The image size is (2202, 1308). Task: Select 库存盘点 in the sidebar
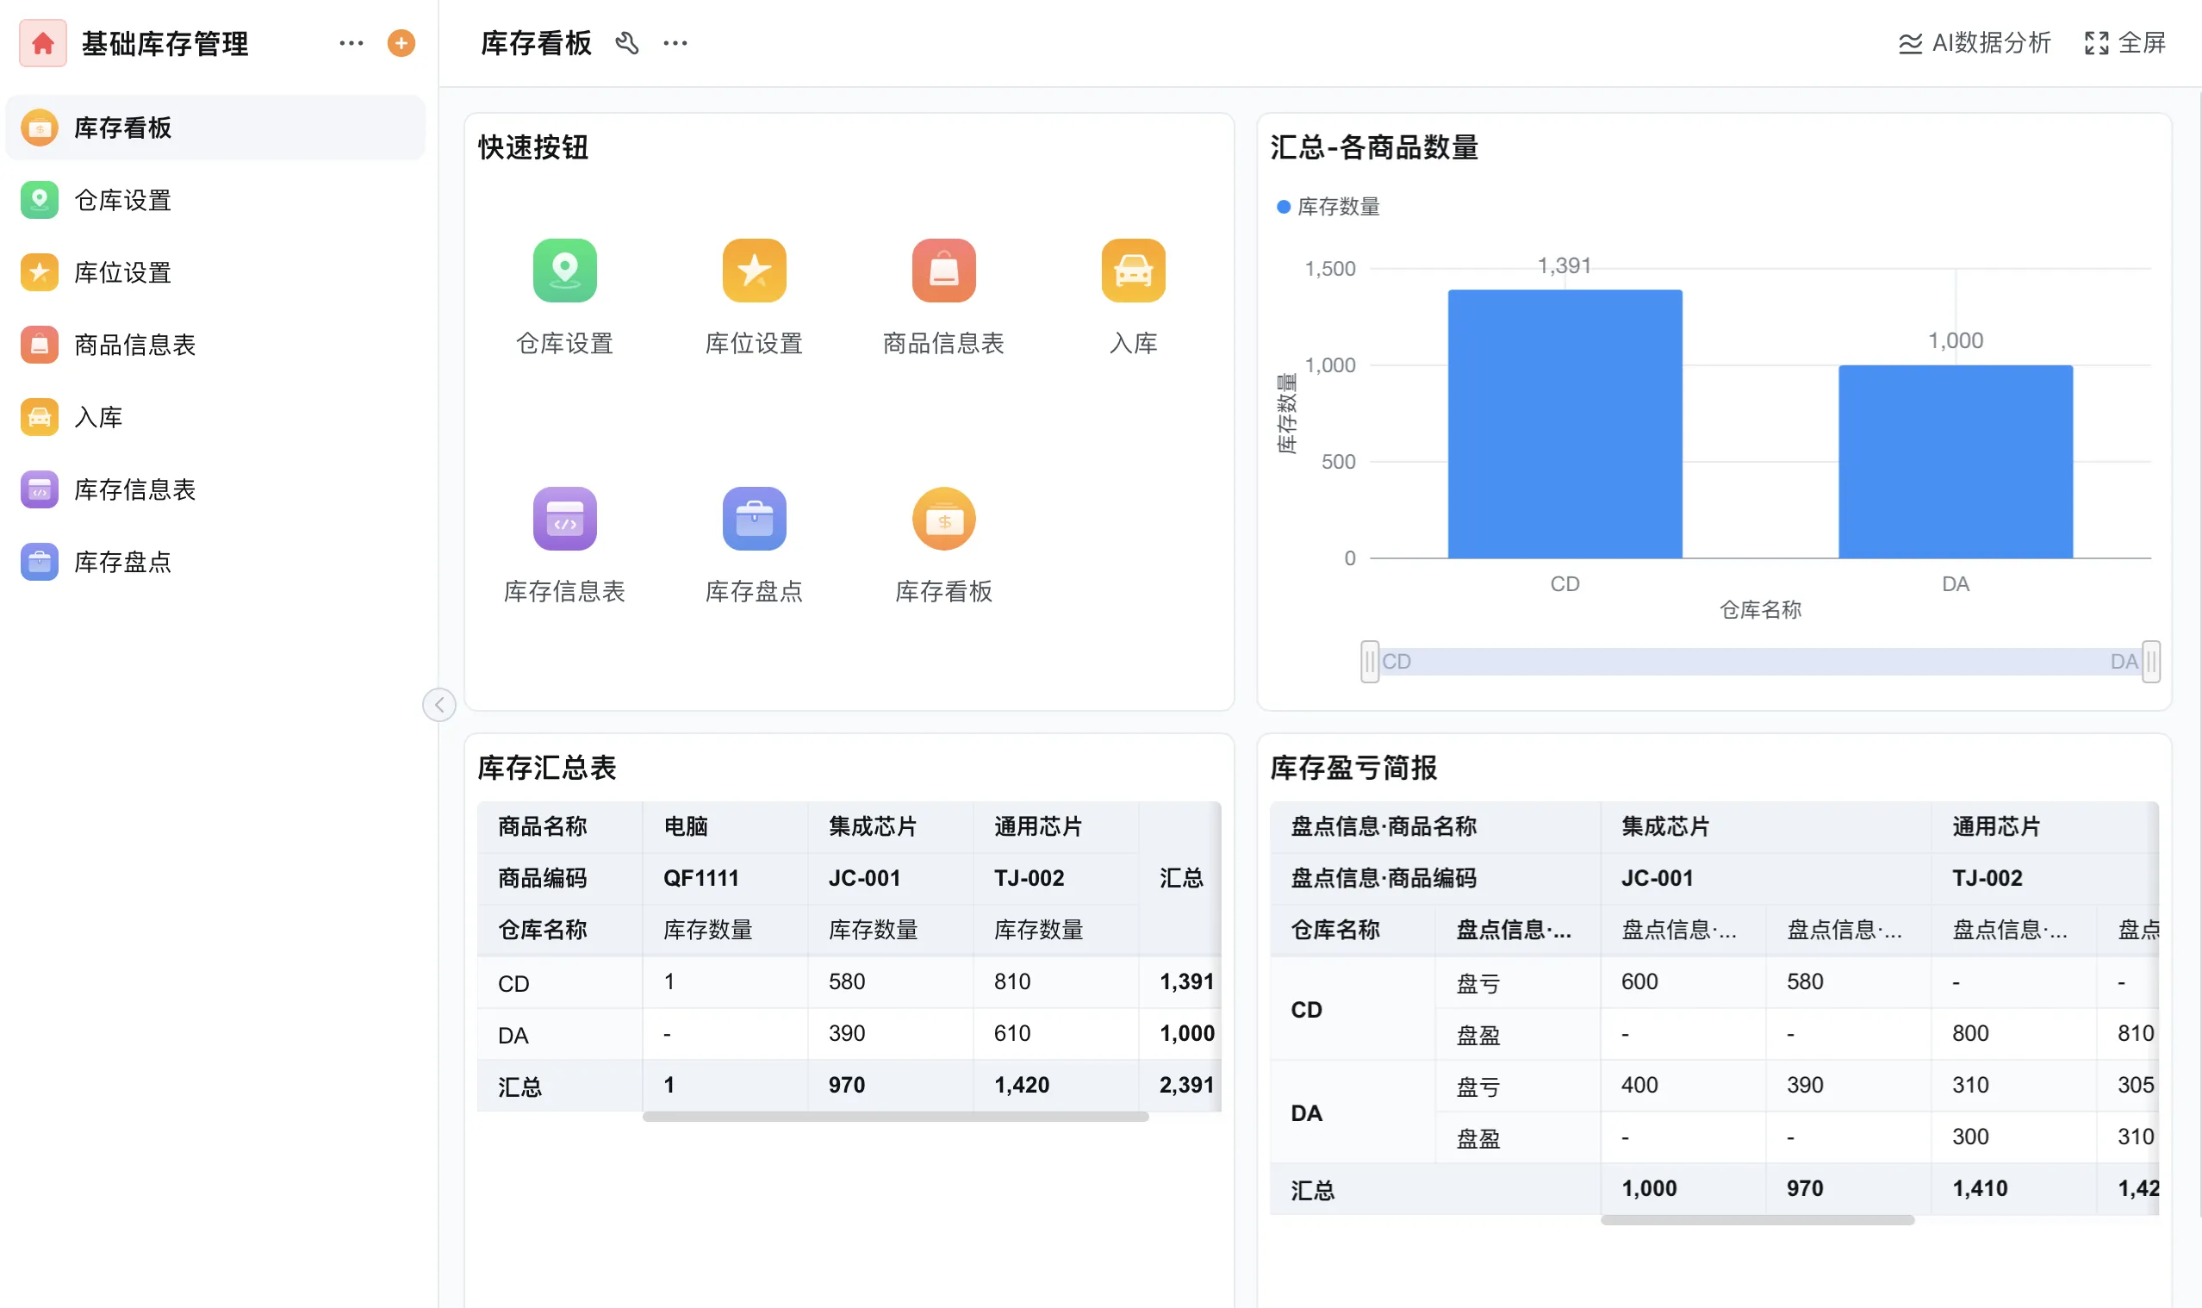121,562
